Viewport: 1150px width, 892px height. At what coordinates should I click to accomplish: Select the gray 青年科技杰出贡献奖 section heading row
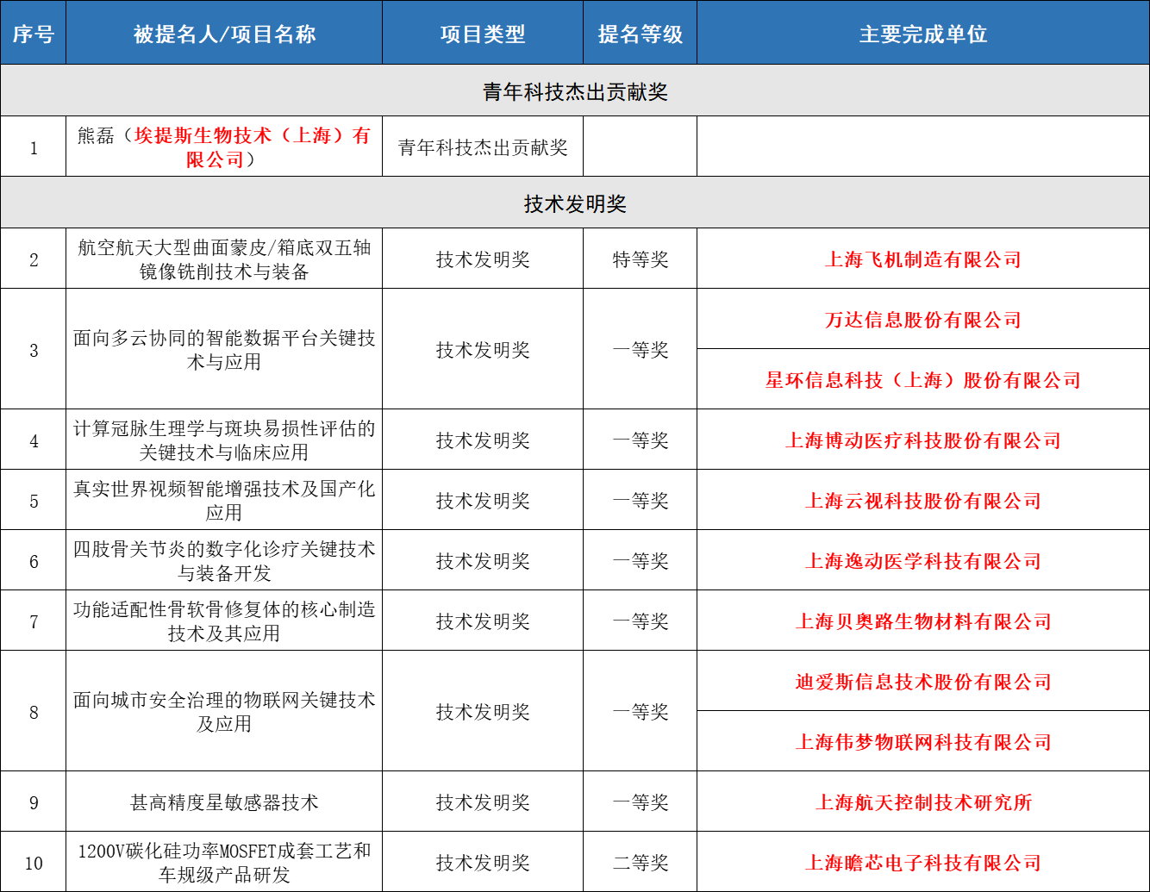click(575, 91)
